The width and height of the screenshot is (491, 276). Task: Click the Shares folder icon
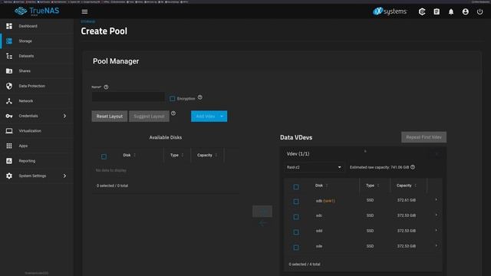pyautogui.click(x=9, y=71)
